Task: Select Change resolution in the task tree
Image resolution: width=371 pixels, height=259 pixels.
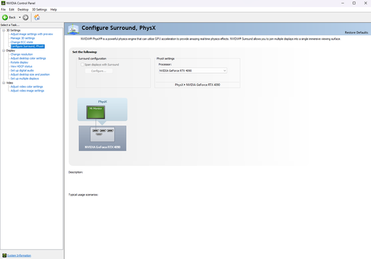Action: point(22,54)
